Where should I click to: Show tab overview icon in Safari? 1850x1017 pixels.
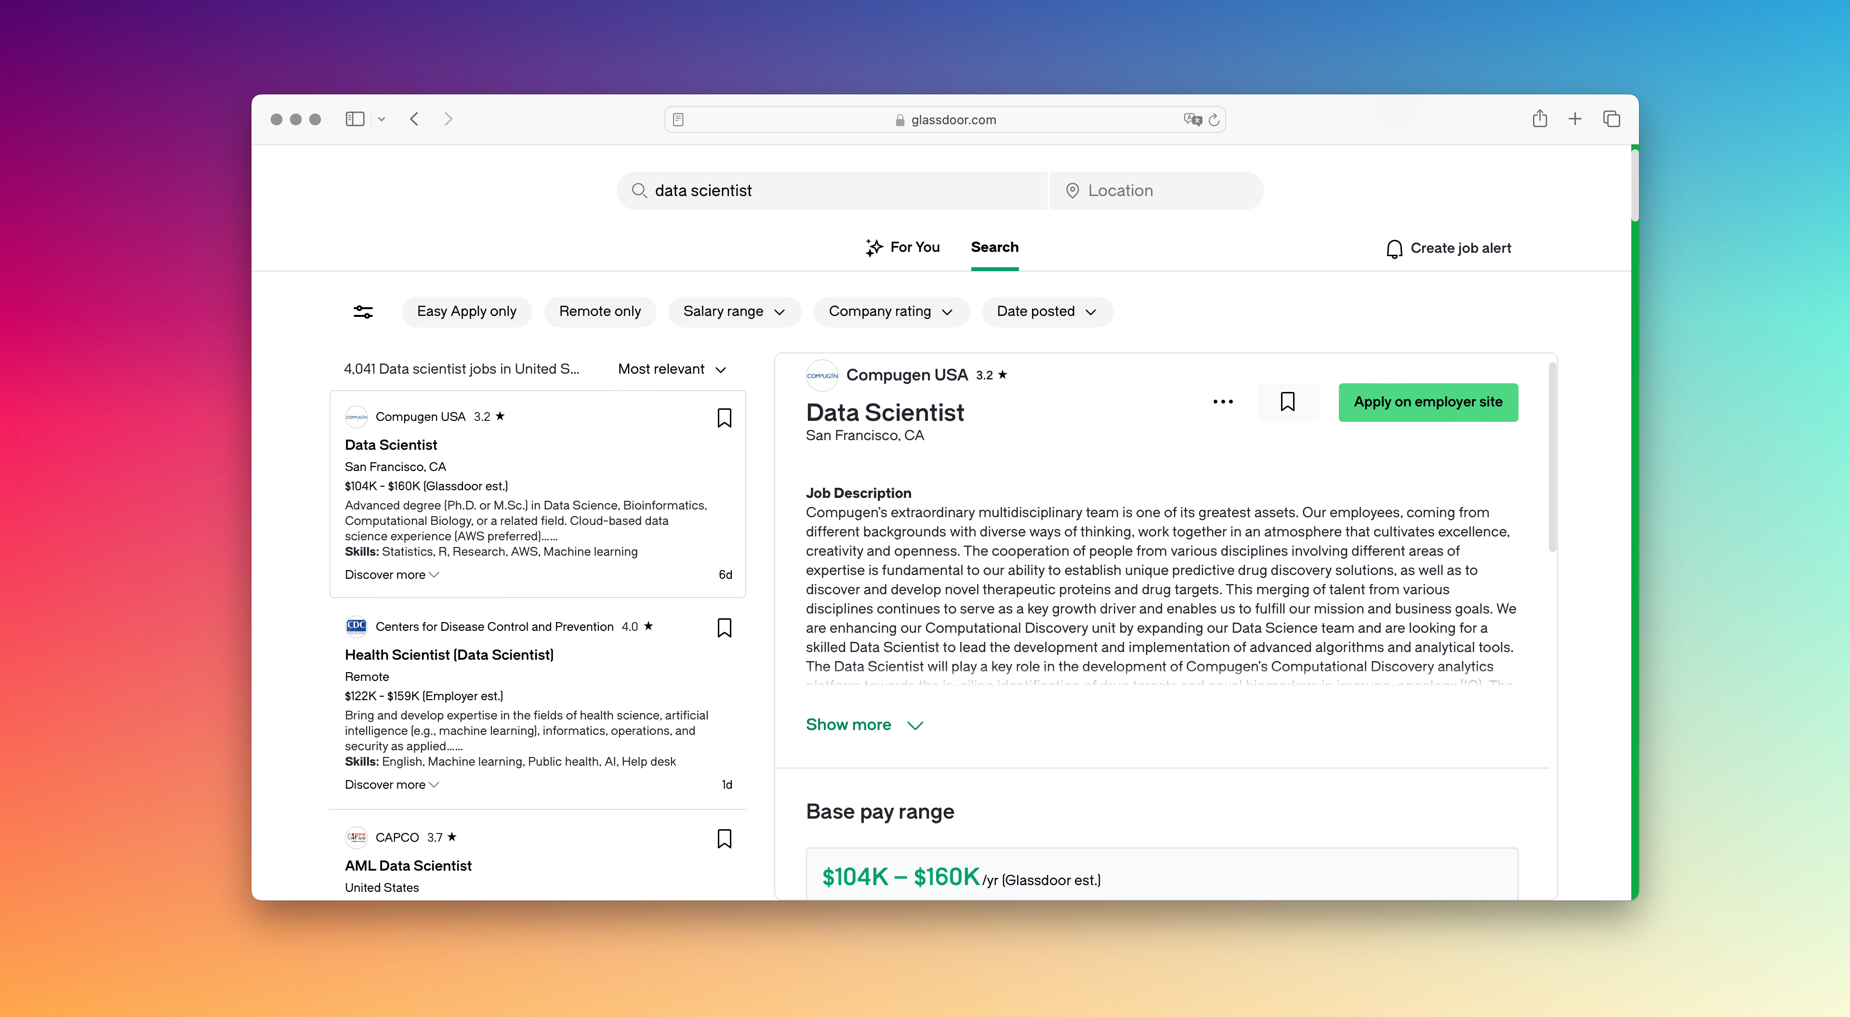point(1612,119)
